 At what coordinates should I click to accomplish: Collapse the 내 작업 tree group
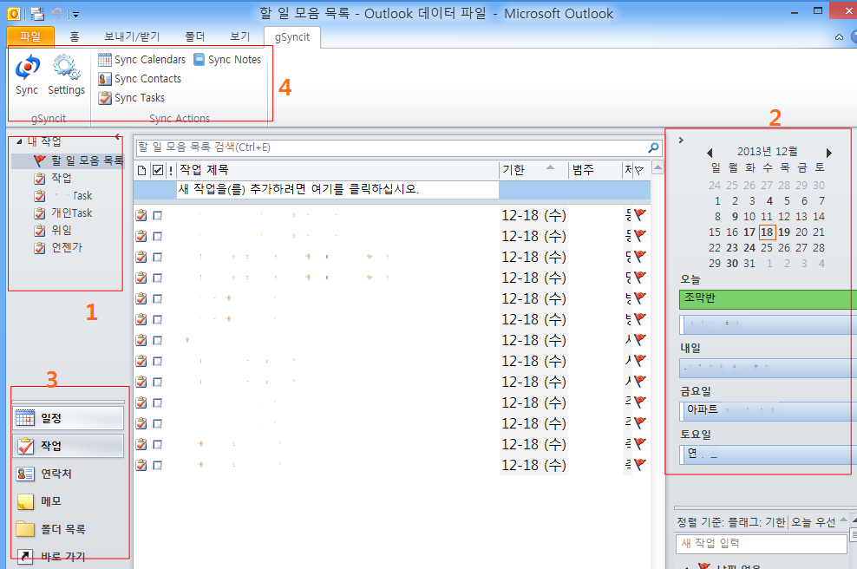[19, 141]
